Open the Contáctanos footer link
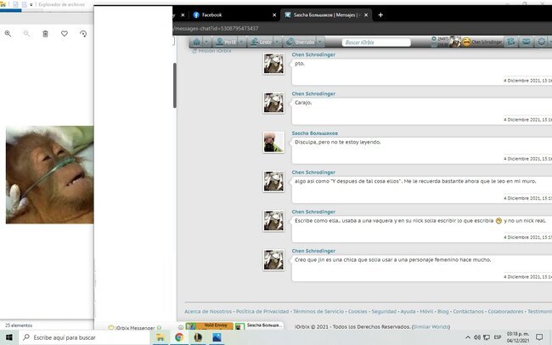 click(x=468, y=312)
